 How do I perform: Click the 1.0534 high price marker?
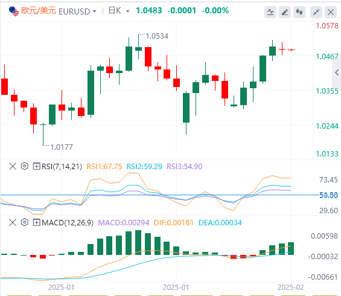pyautogui.click(x=157, y=36)
